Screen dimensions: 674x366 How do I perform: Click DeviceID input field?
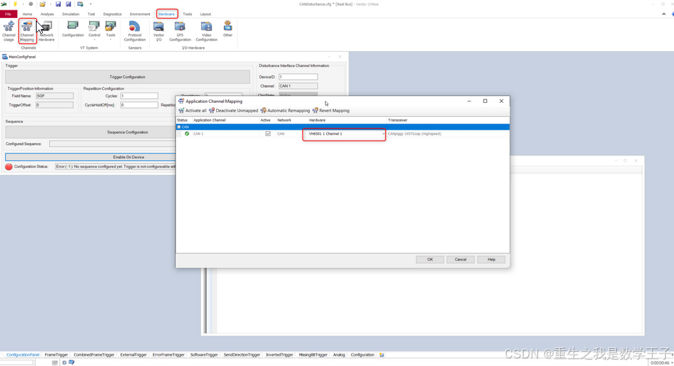[298, 77]
